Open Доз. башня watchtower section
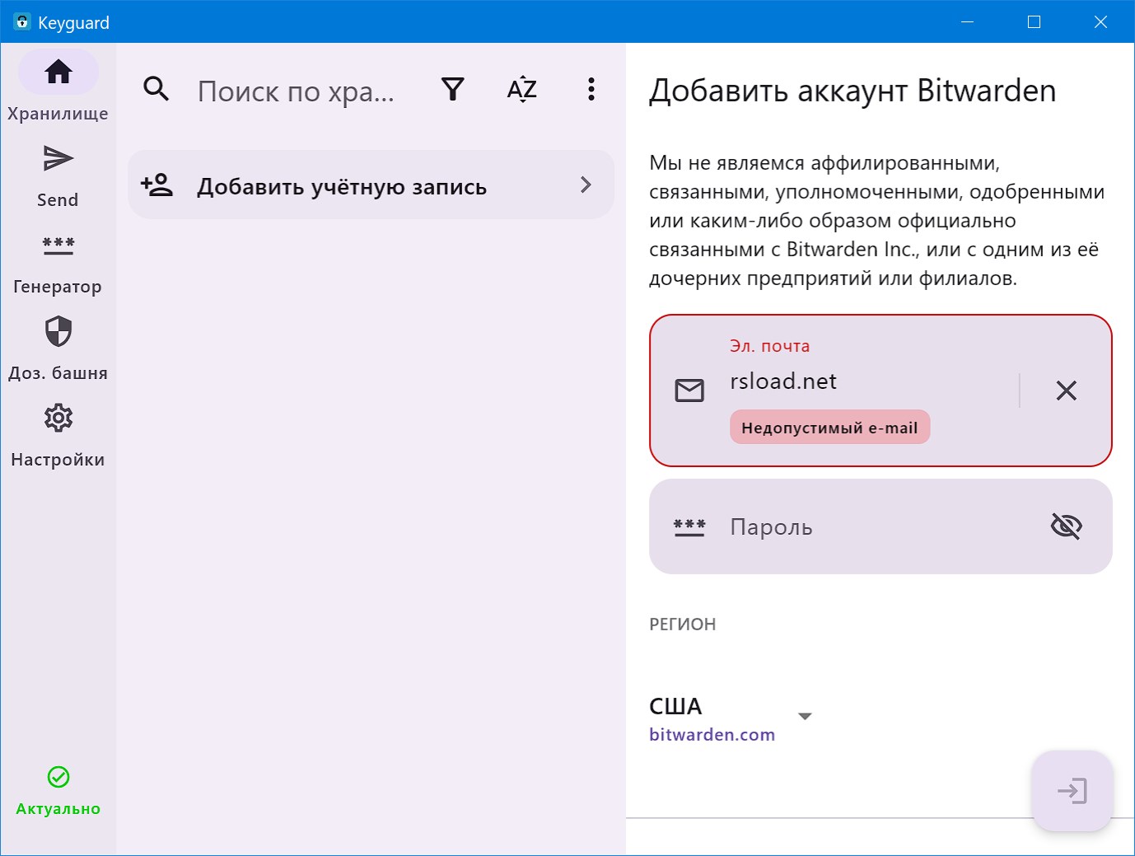Image resolution: width=1135 pixels, height=856 pixels. pyautogui.click(x=58, y=347)
